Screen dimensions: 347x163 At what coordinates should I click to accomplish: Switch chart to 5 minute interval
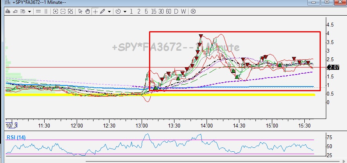pyautogui.click(x=146, y=11)
